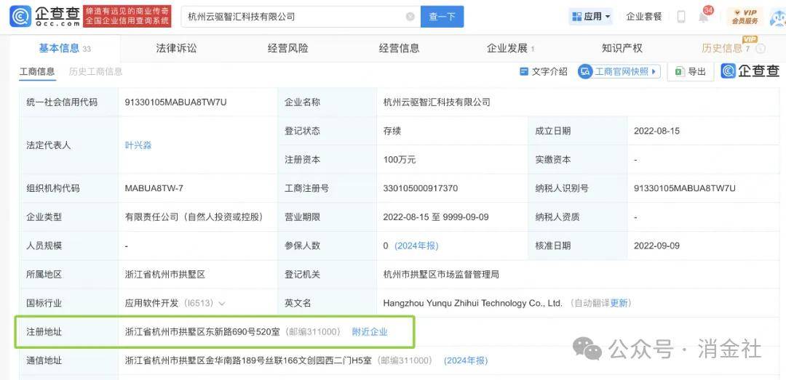Open notifications bell with 34 badge
The width and height of the screenshot is (786, 380).
pyautogui.click(x=703, y=17)
